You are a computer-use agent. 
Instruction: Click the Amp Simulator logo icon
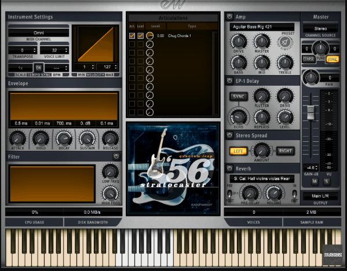pos(285,42)
